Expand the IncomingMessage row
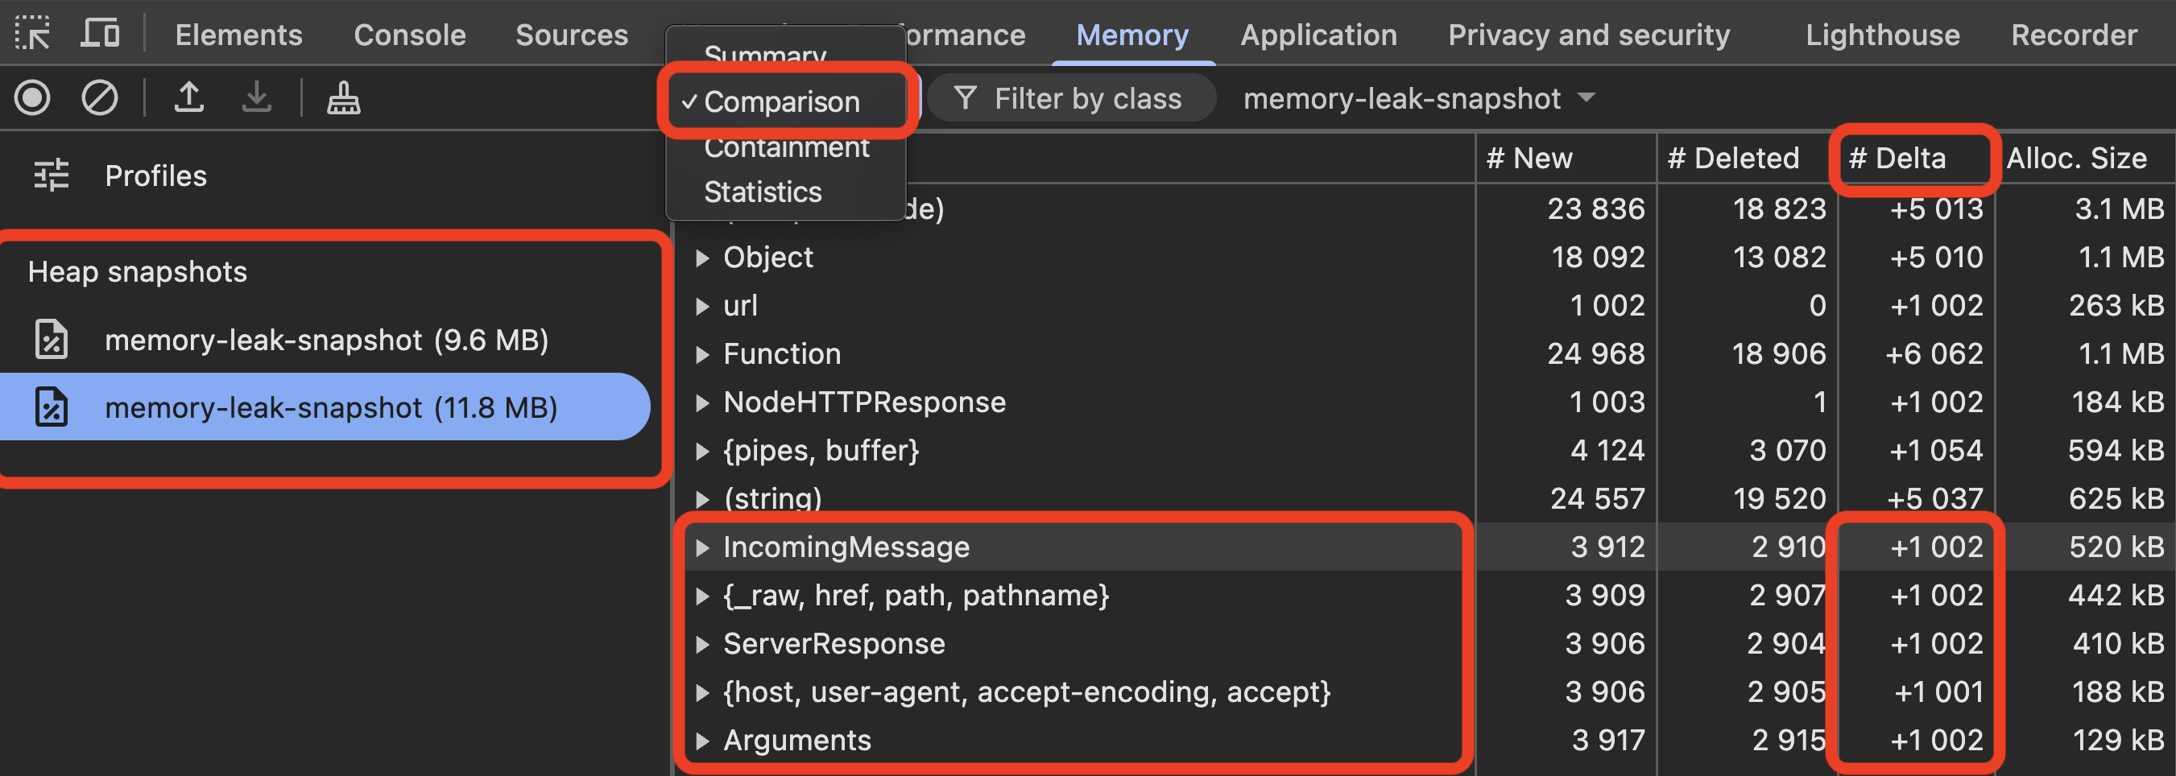 click(702, 547)
